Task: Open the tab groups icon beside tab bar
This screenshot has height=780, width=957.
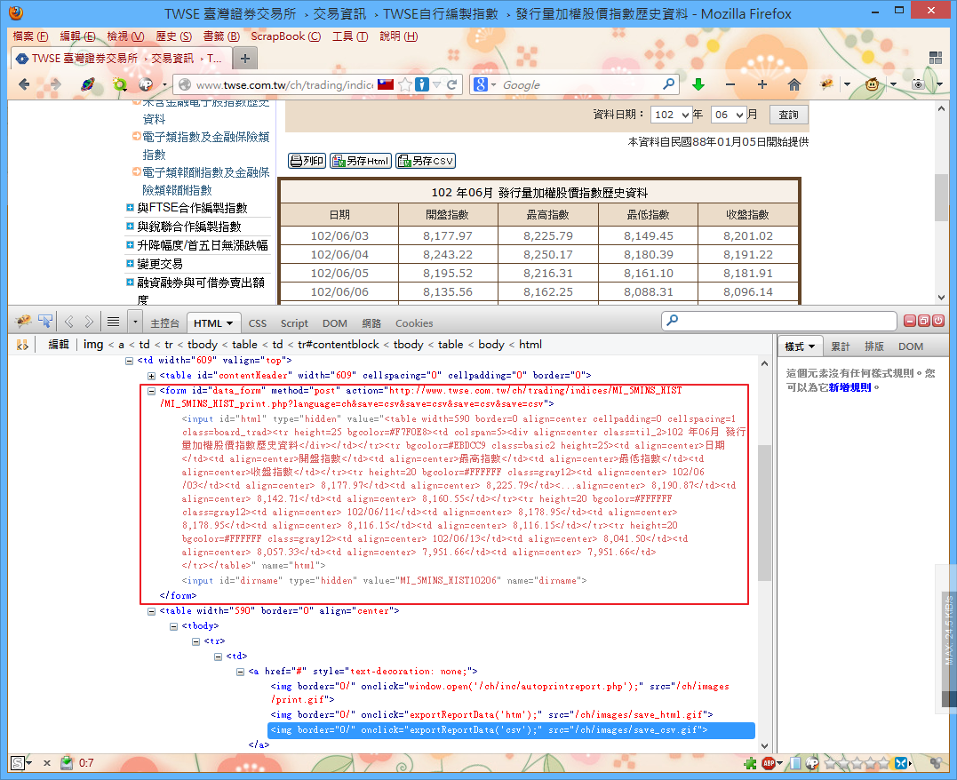Action: pos(936,58)
